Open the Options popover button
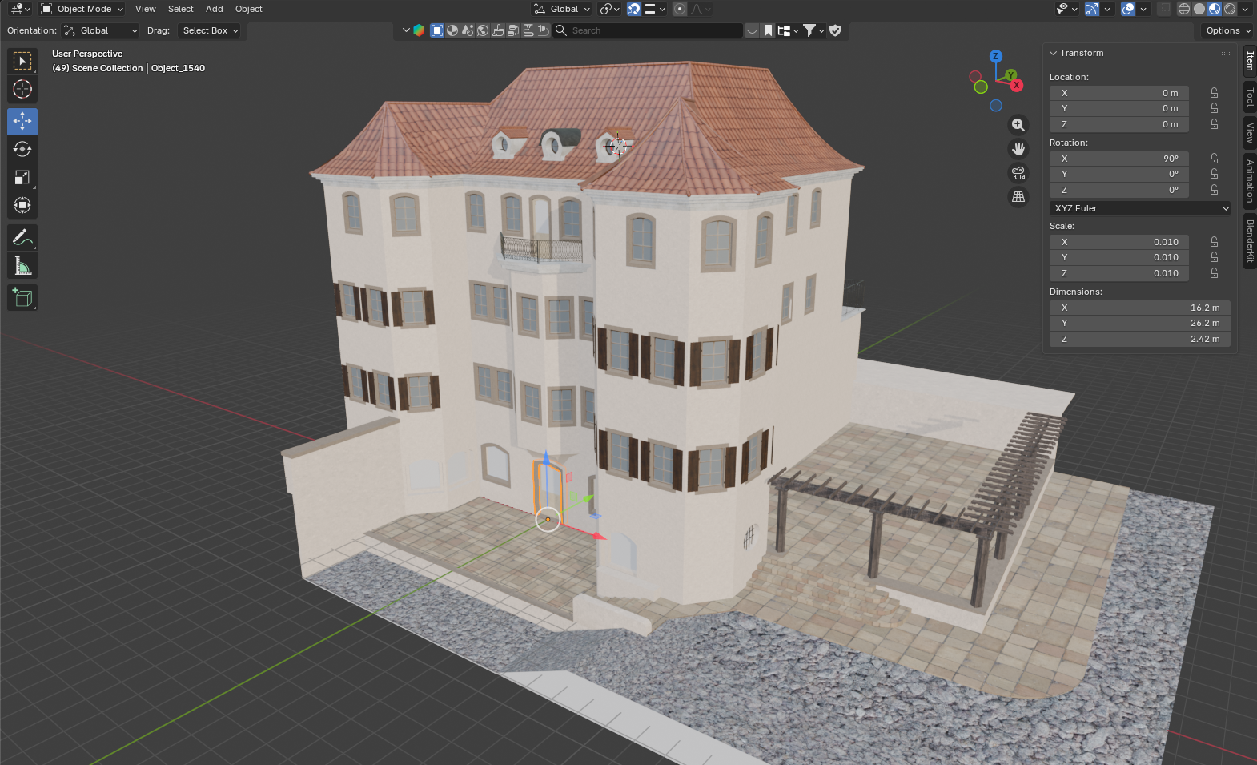Image resolution: width=1257 pixels, height=765 pixels. click(1227, 30)
